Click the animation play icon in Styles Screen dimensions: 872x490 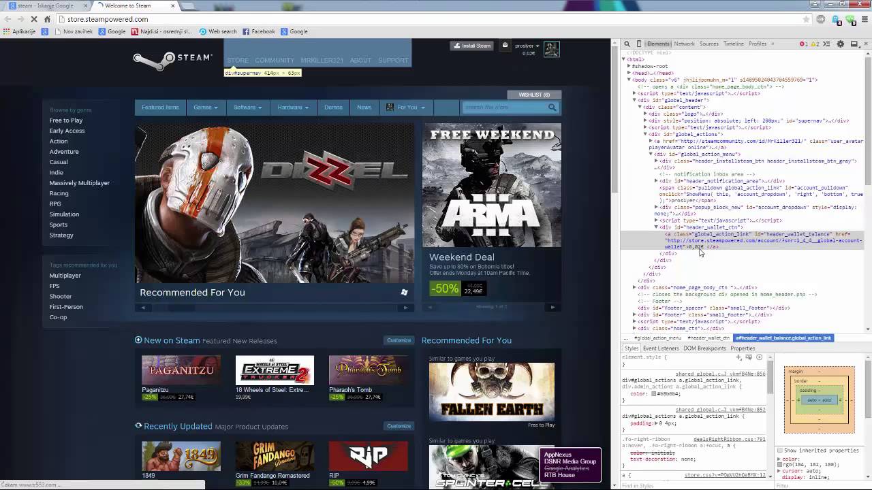[x=759, y=357]
